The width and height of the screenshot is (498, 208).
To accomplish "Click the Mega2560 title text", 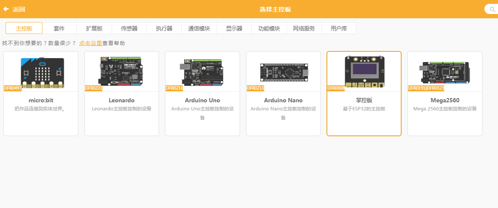I will pyautogui.click(x=445, y=100).
